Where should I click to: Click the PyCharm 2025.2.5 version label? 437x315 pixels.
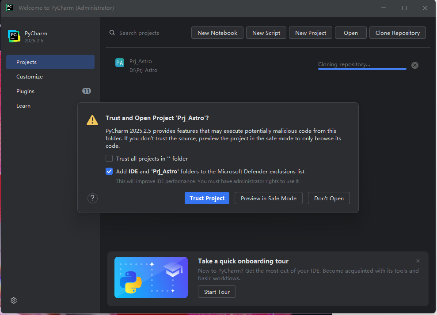34,41
